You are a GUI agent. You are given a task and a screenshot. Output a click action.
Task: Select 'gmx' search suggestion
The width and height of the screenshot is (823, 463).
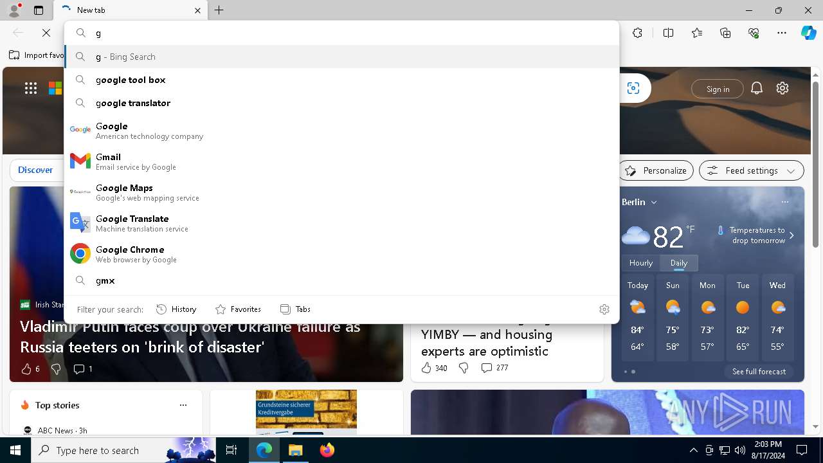341,280
